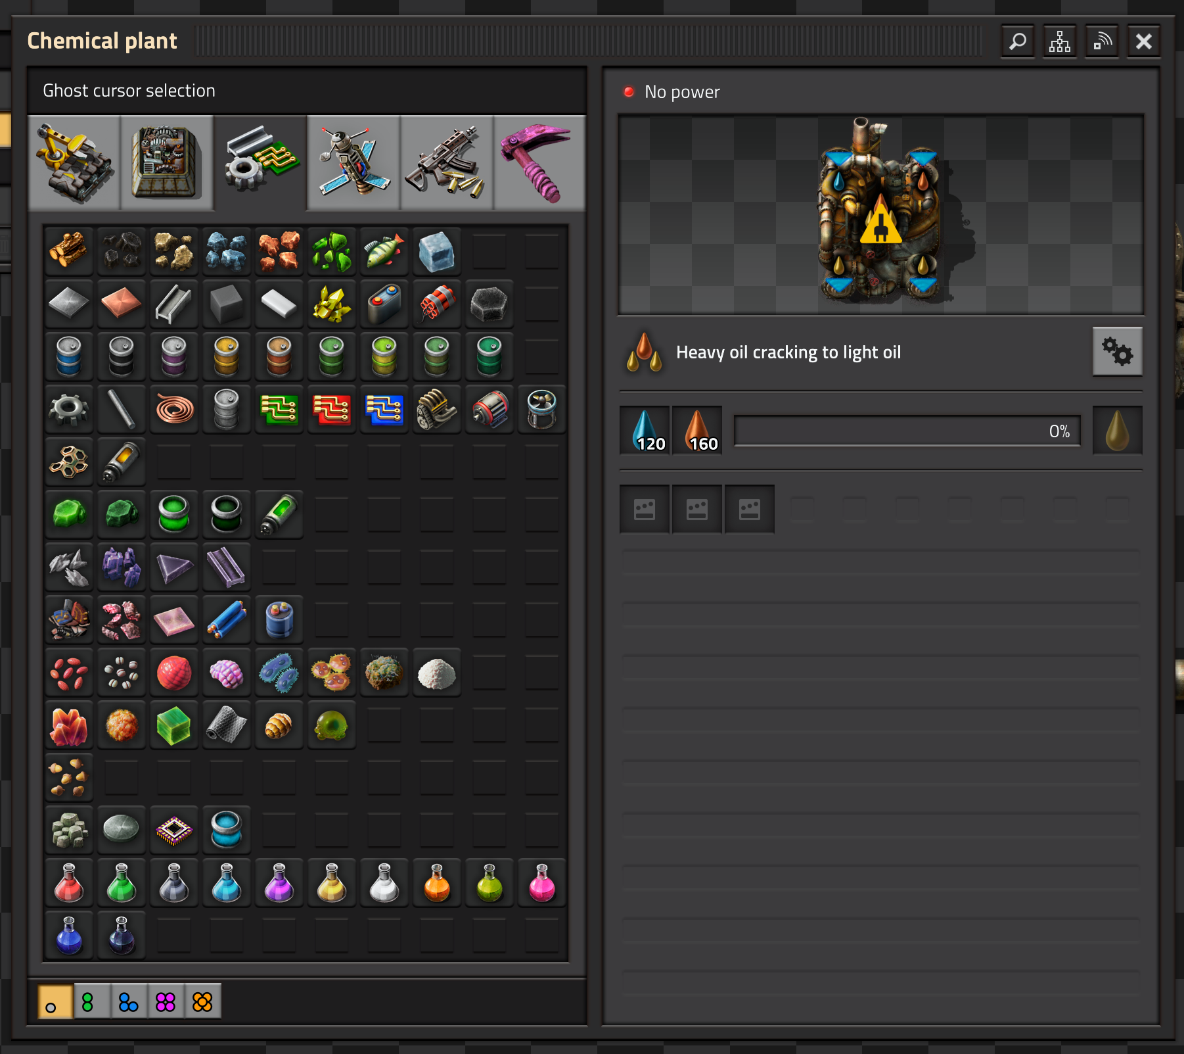Image resolution: width=1184 pixels, height=1054 pixels.
Task: Select the copper cable item
Action: click(174, 409)
